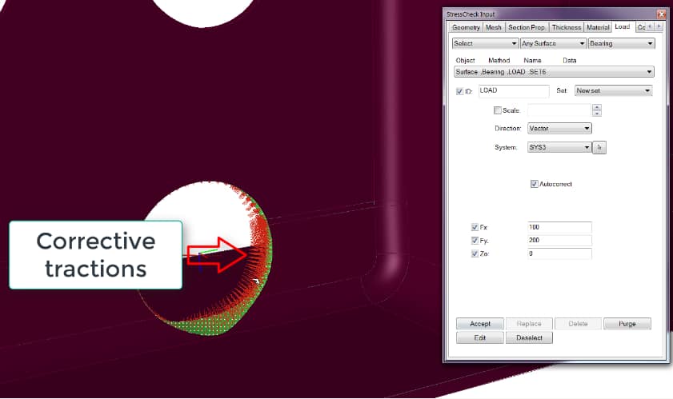Viewport: 673px width, 399px height.
Task: Switch to the Geometry tab
Action: (466, 27)
